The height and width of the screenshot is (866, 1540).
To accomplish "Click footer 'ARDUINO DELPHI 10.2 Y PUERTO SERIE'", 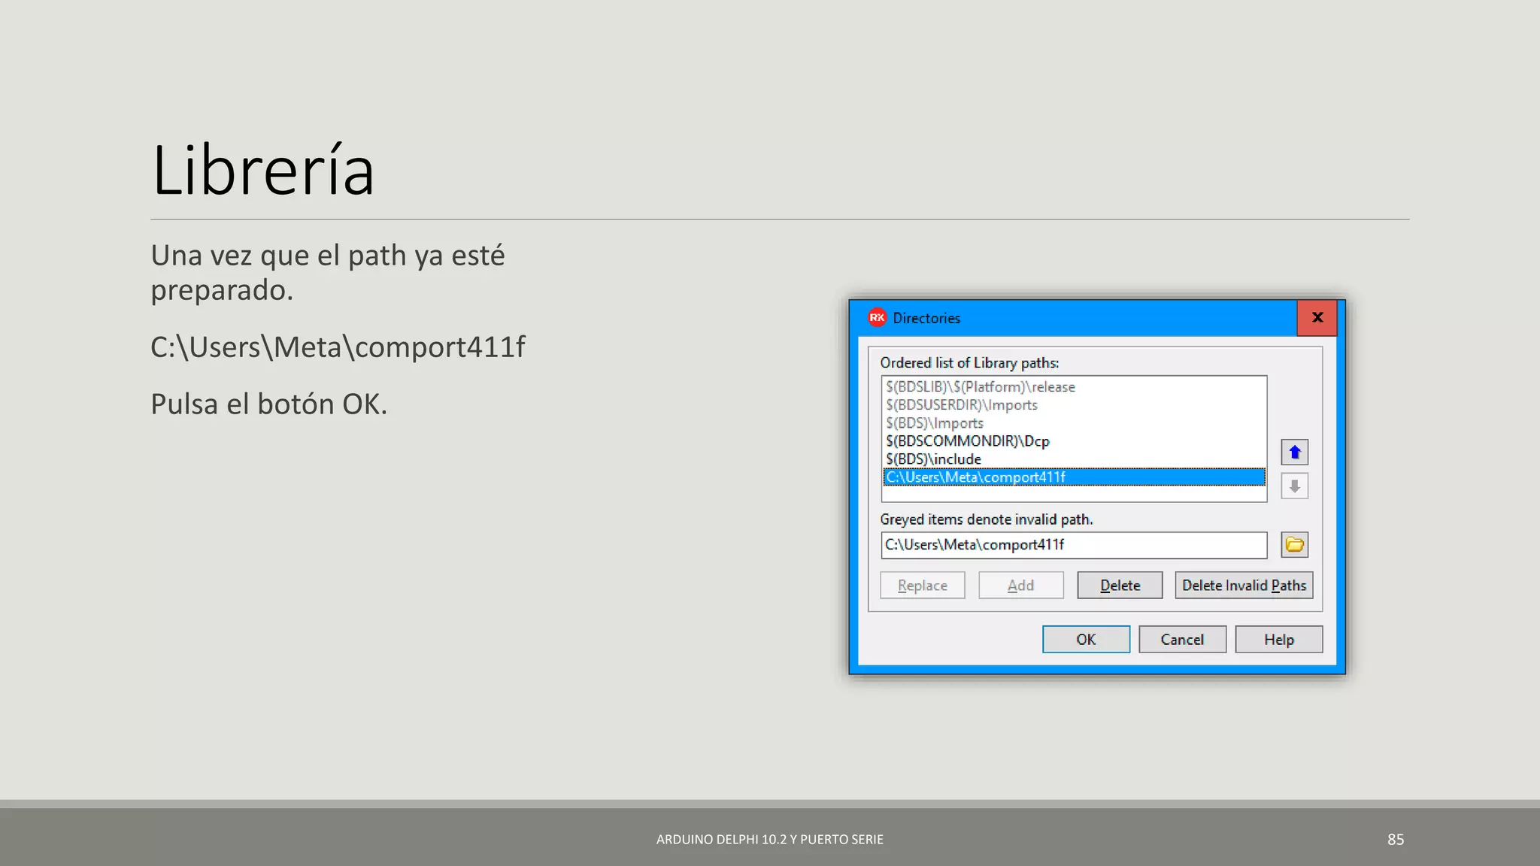I will (x=769, y=839).
